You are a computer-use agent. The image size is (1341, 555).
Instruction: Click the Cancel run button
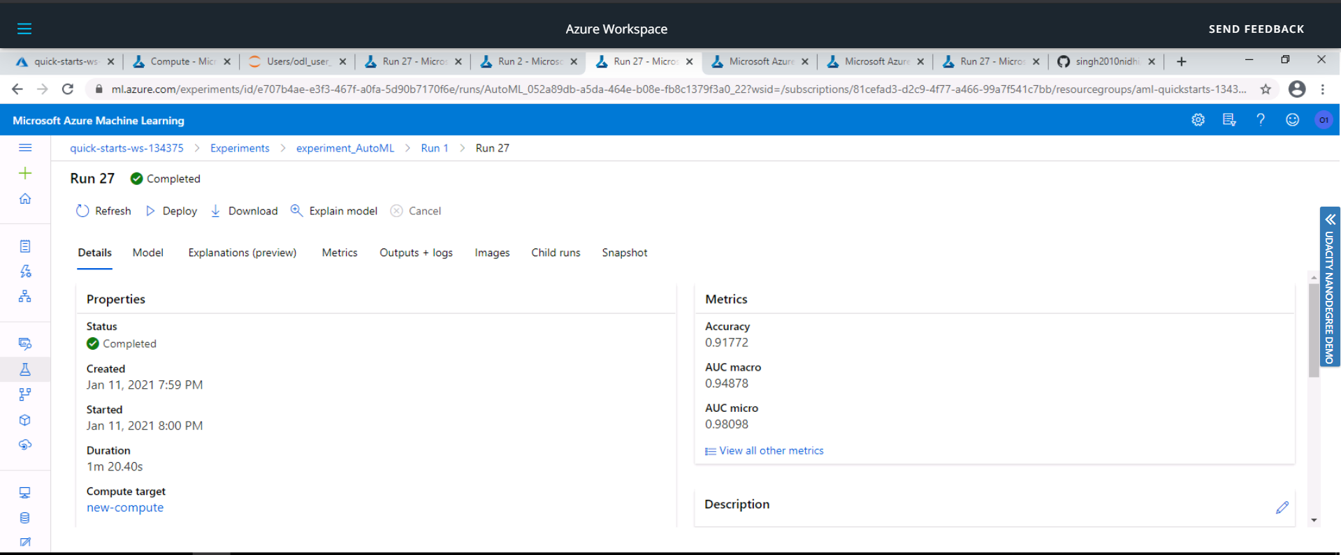[416, 211]
